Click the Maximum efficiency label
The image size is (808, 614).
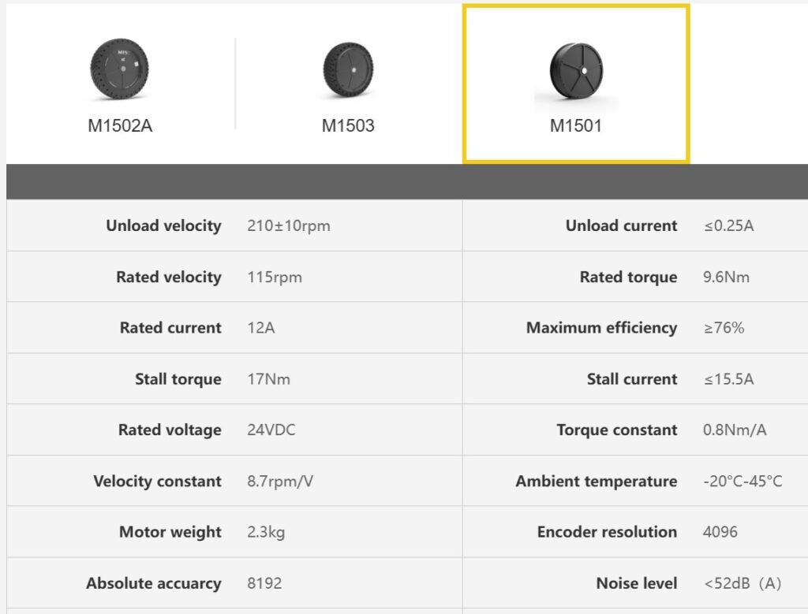click(601, 328)
